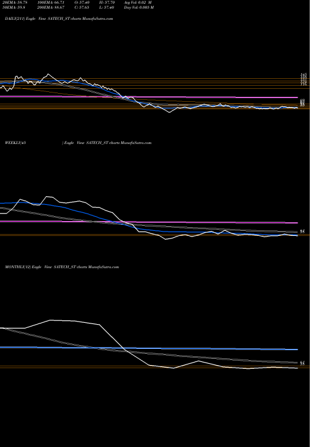Select the low price L: 57.40
310x447 pixels.
(107, 7)
